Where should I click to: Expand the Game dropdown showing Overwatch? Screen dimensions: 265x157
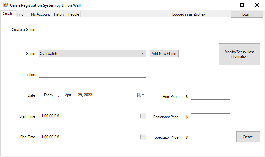pos(93,54)
